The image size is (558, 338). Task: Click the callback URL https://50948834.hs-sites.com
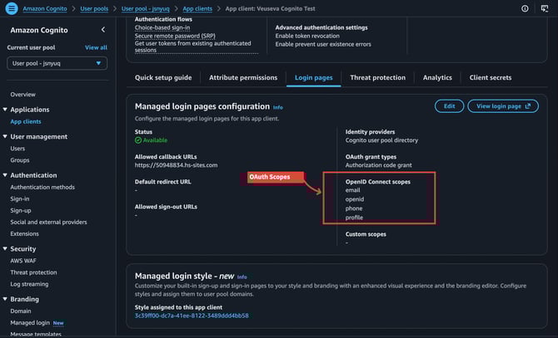[176, 165]
